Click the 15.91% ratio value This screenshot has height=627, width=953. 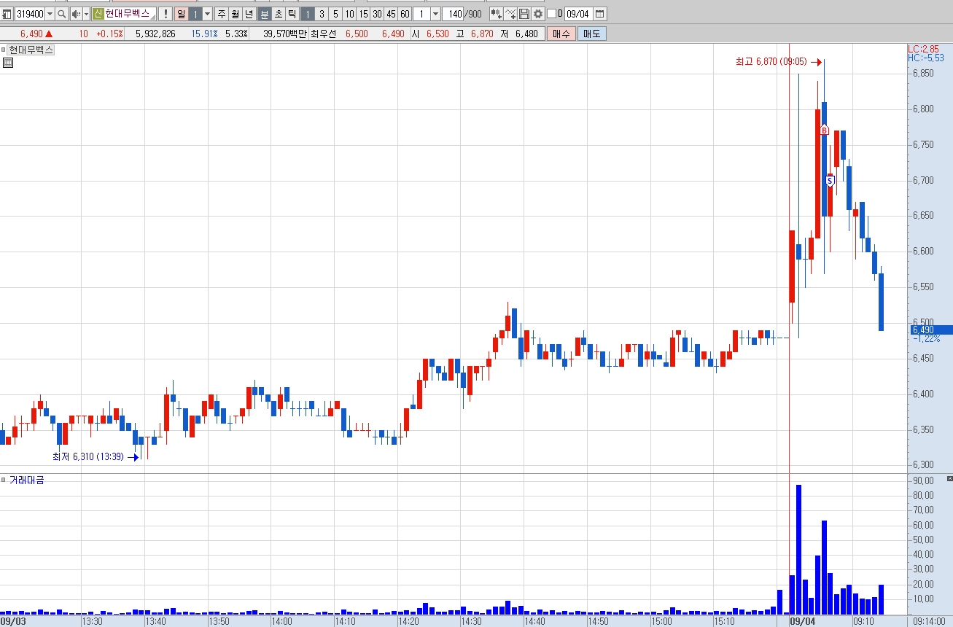[205, 34]
